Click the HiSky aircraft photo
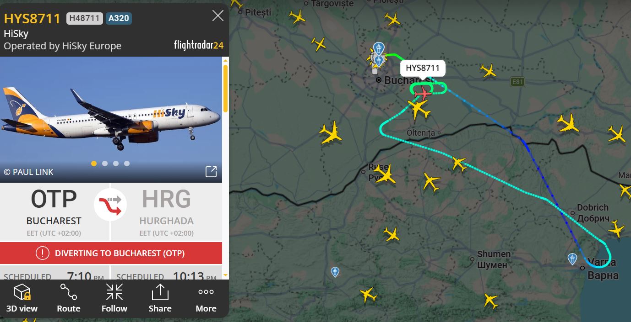This screenshot has width=631, height=322. pos(111,120)
